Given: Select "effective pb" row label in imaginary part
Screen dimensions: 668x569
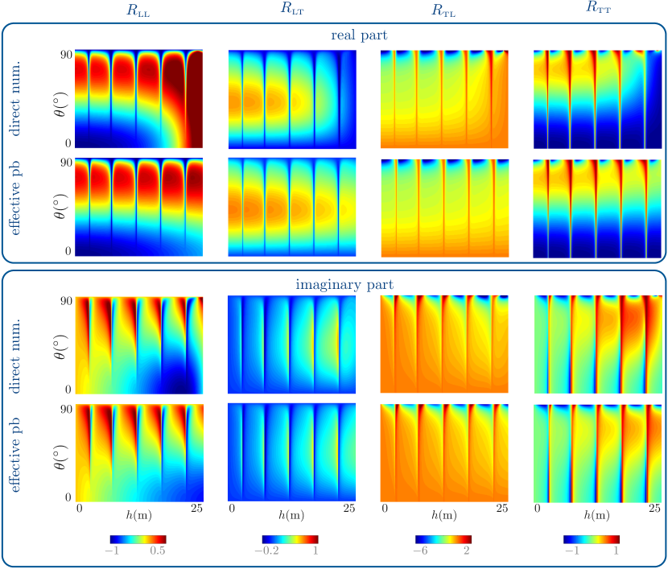Looking at the screenshot, I should pyautogui.click(x=14, y=455).
